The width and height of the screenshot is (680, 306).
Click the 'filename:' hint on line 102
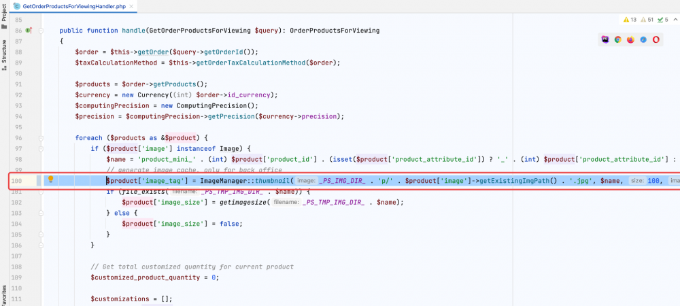(287, 203)
